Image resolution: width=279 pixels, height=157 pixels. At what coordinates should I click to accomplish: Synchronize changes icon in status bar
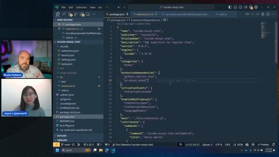(73, 144)
